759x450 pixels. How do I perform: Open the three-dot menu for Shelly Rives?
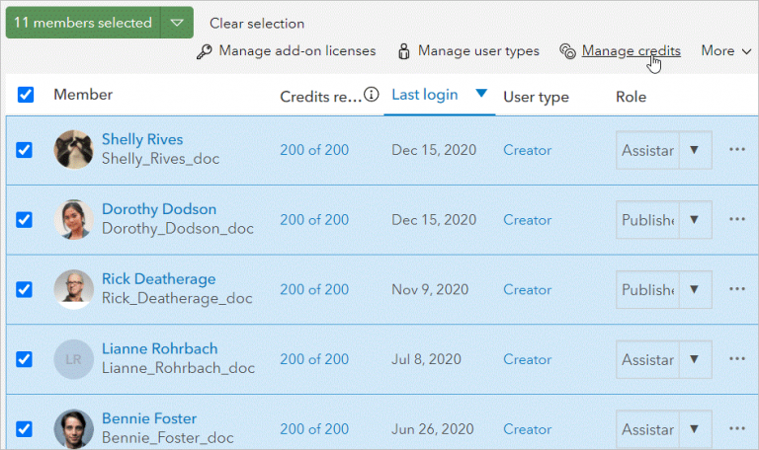point(736,150)
